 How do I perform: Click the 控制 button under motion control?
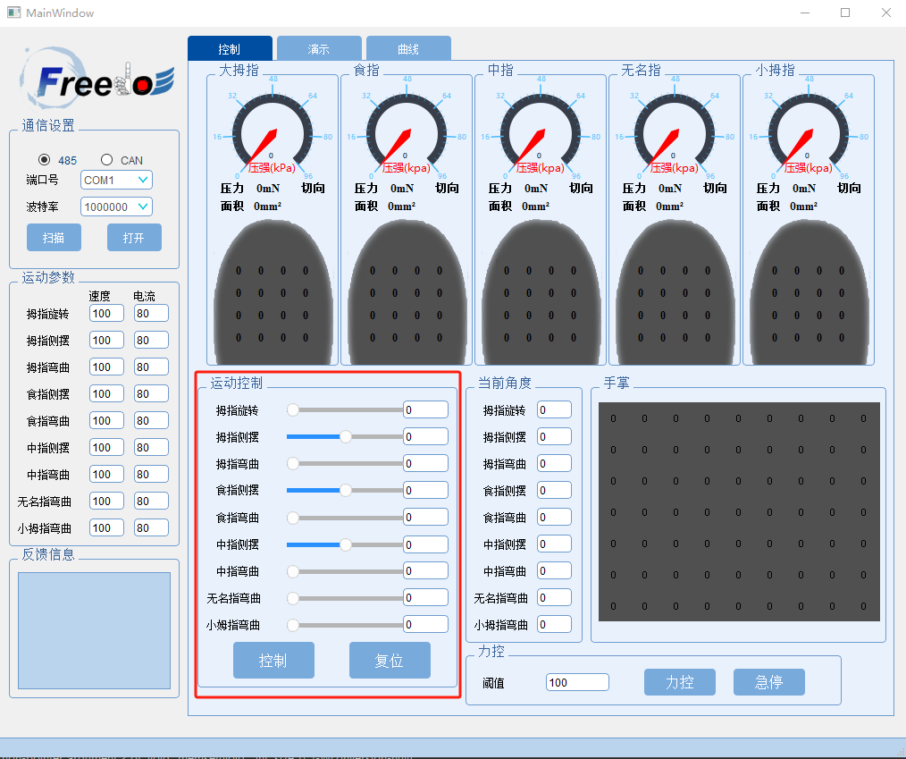pyautogui.click(x=273, y=660)
